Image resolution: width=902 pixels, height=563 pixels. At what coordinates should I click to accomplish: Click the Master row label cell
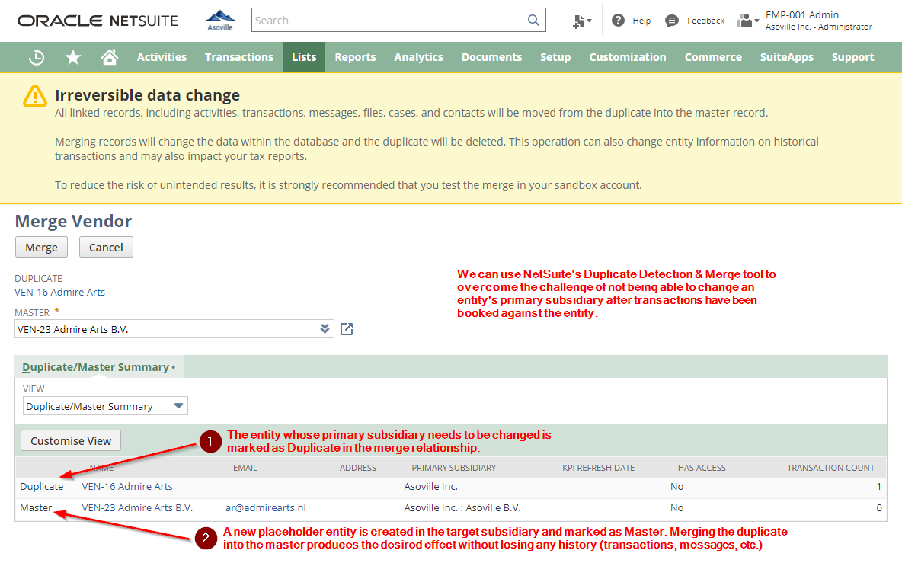[x=36, y=508]
